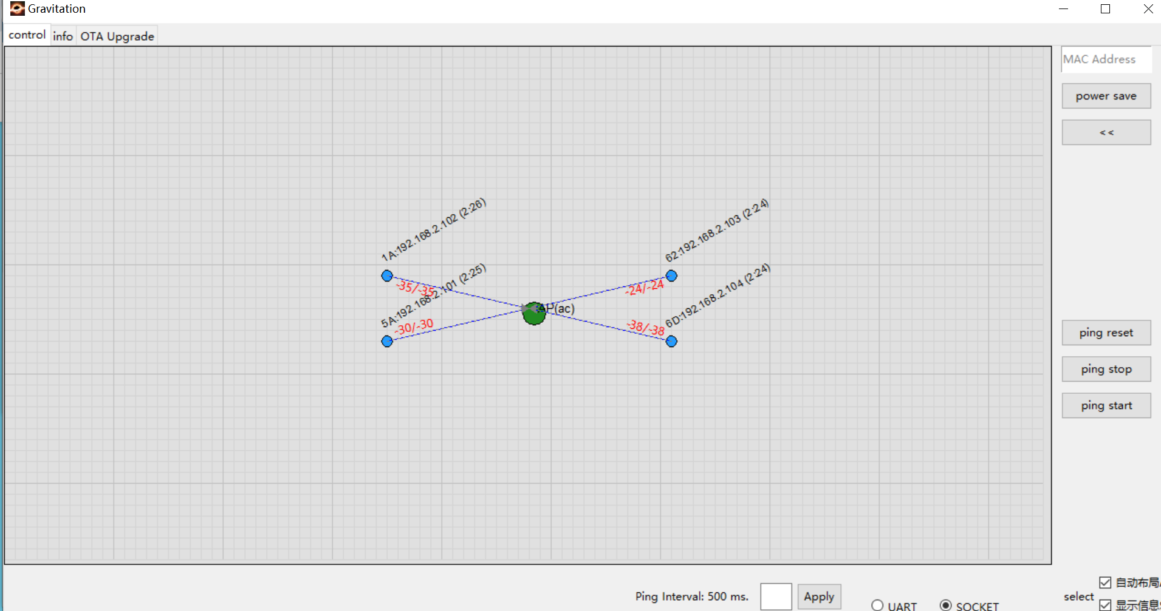Switch to the control tab

tap(27, 35)
